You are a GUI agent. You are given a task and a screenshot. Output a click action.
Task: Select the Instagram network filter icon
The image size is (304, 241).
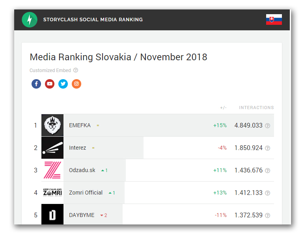tap(76, 84)
